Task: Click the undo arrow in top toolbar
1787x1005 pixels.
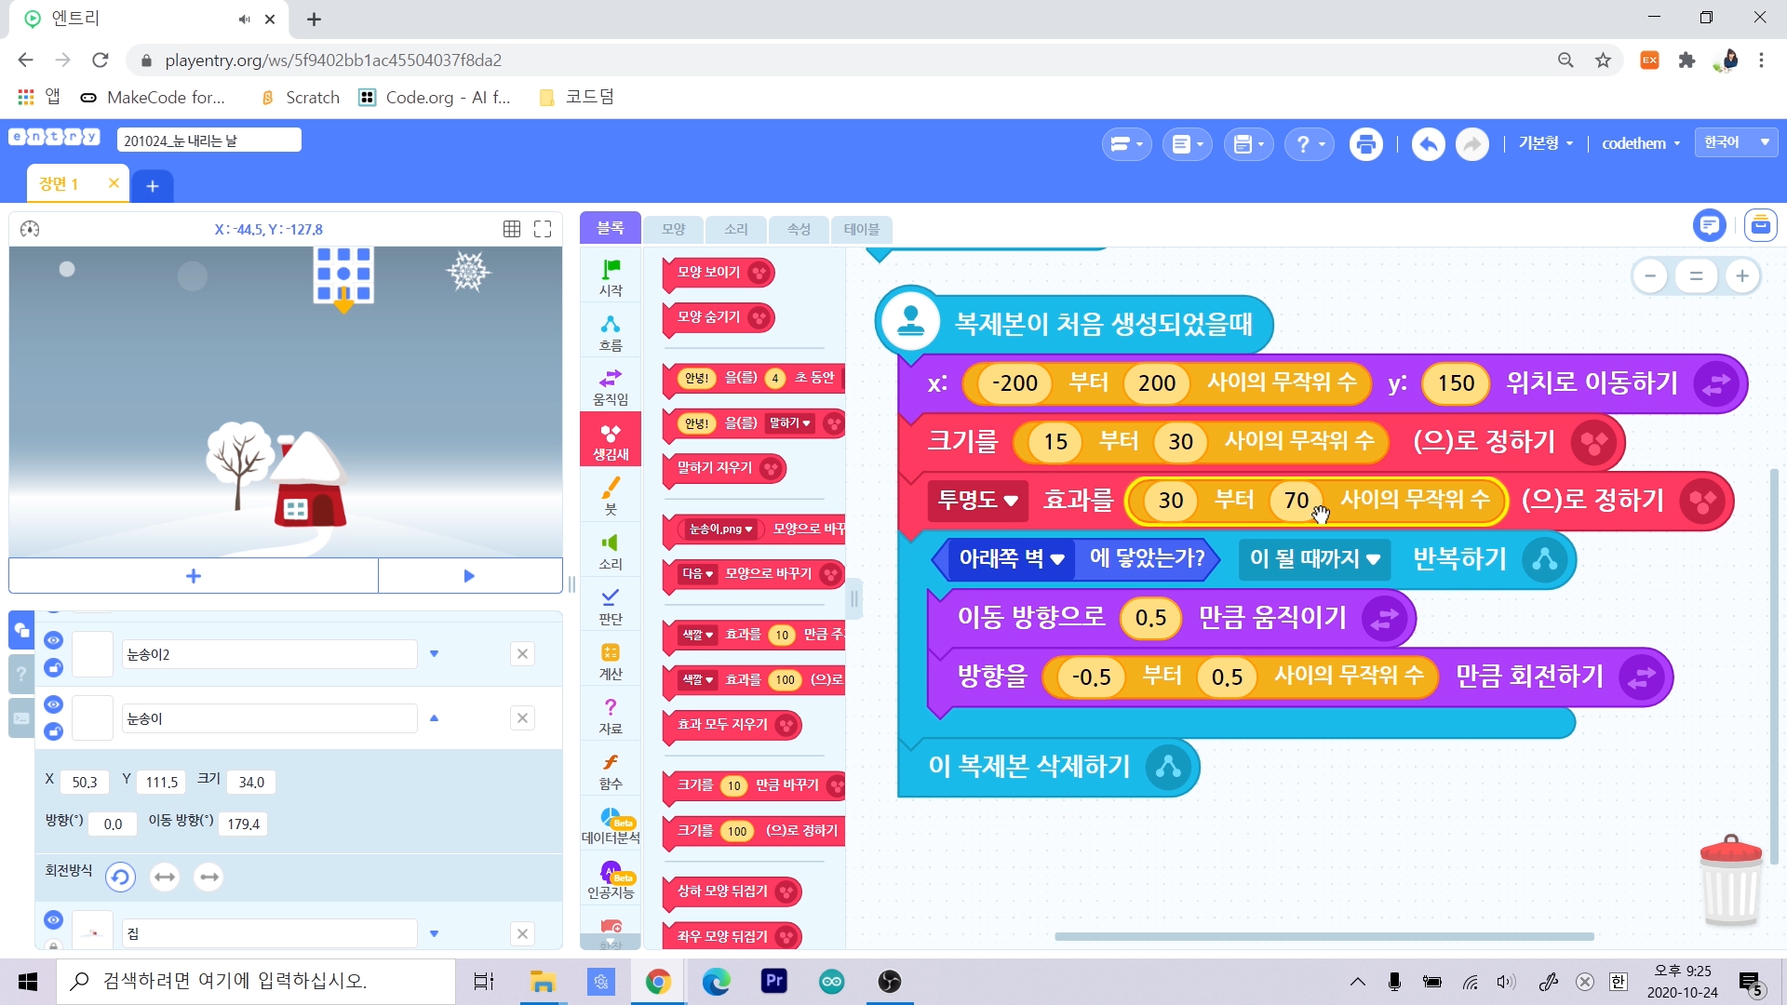Action: 1428,144
